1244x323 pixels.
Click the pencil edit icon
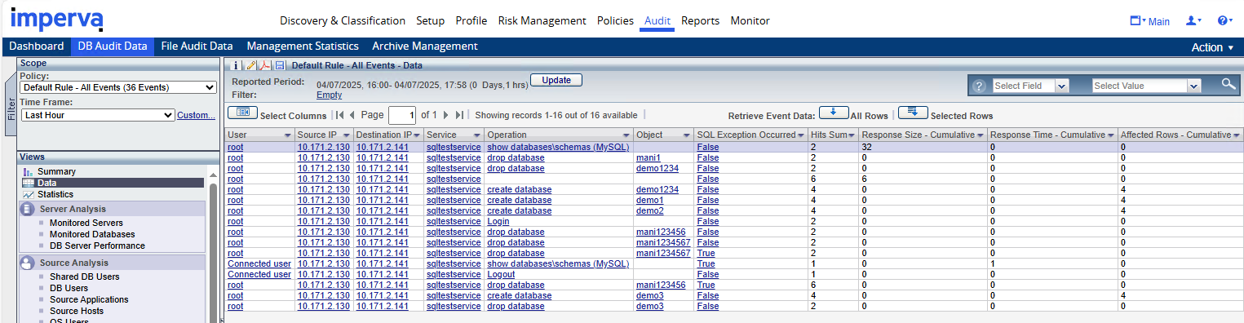251,65
